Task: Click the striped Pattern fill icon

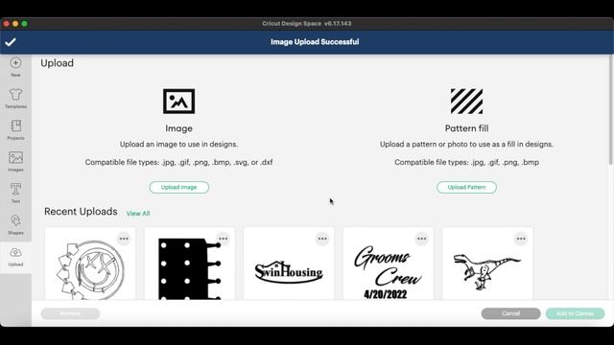Action: 466,102
